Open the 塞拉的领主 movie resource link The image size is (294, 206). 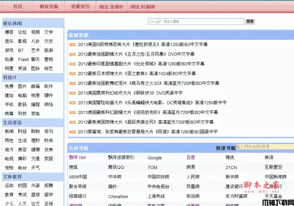pos(143,45)
